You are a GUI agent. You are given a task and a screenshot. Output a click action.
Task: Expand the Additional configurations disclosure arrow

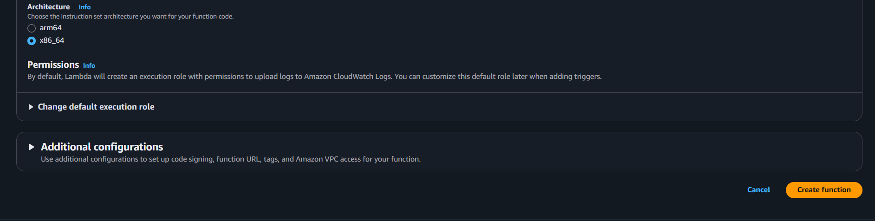pos(32,147)
